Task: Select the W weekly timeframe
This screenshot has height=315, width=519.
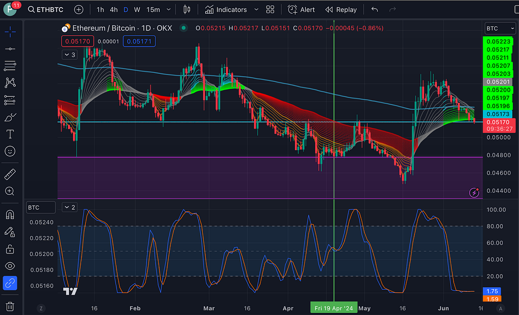Action: click(x=137, y=10)
